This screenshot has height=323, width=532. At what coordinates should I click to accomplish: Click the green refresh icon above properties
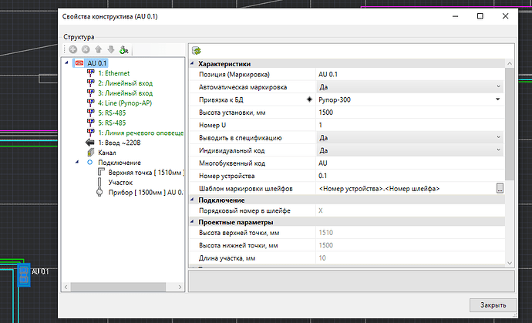click(197, 50)
